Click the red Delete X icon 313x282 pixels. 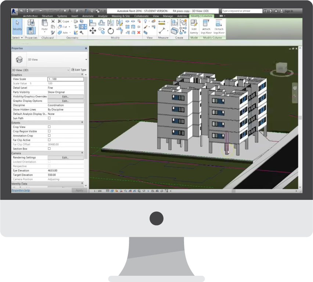(x=139, y=33)
